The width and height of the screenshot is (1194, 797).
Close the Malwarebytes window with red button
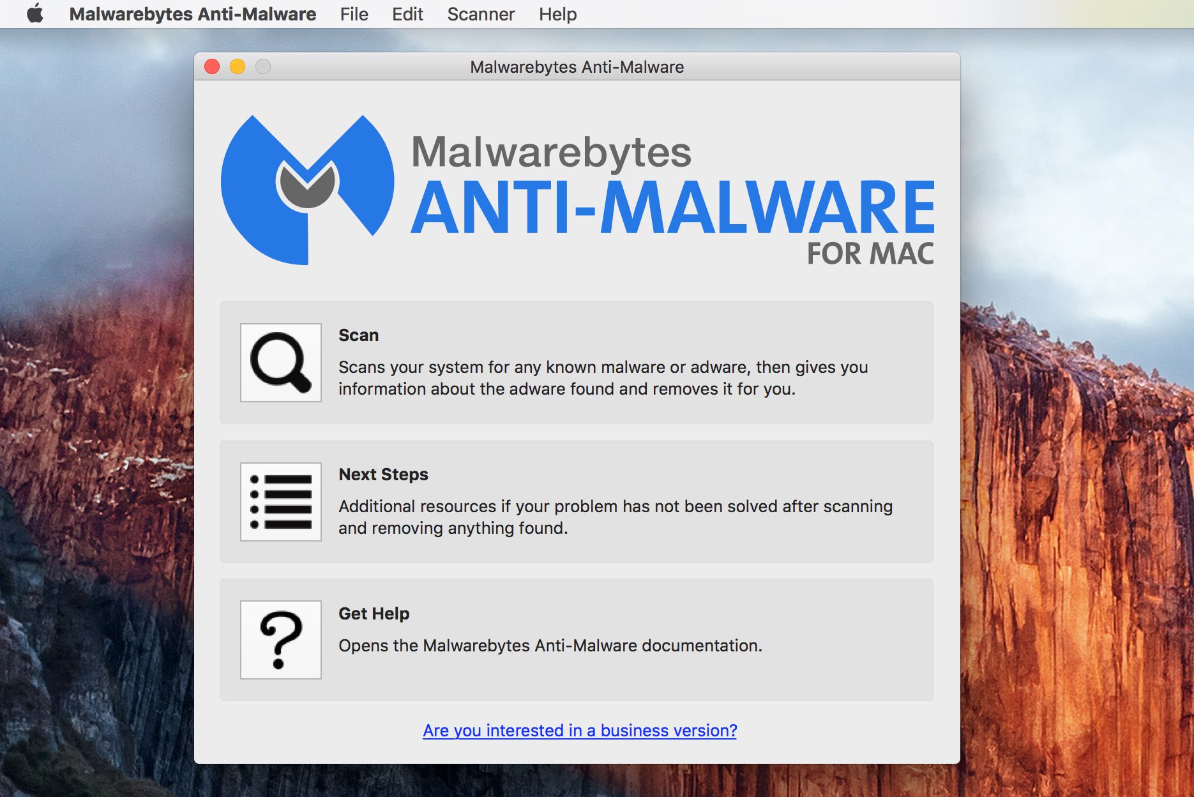212,66
